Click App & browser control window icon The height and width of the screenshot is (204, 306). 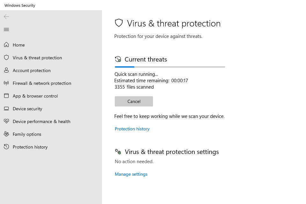pos(6,96)
